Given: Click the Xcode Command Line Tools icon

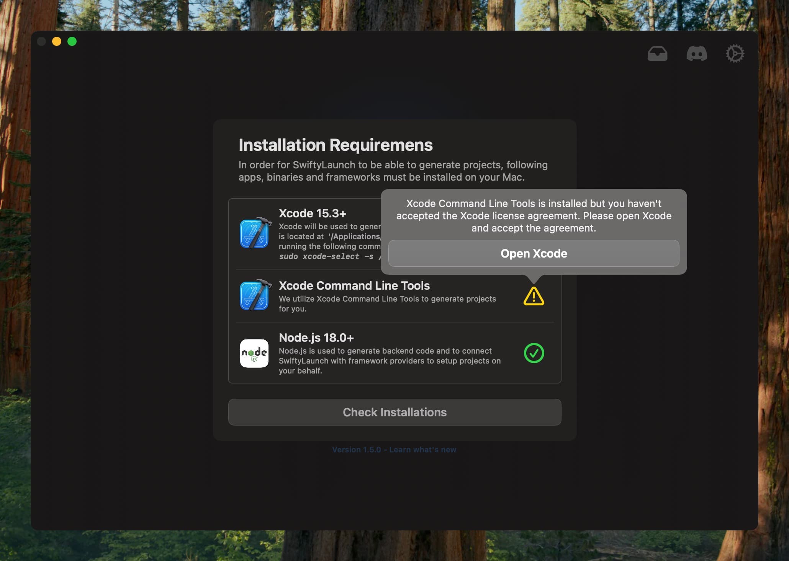Looking at the screenshot, I should pos(255,295).
